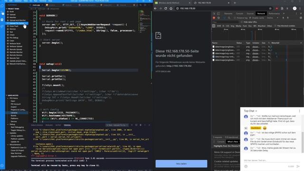Image resolution: width=304 pixels, height=171 pixels.
Task: Stop recording network log red button
Action: 214,18
